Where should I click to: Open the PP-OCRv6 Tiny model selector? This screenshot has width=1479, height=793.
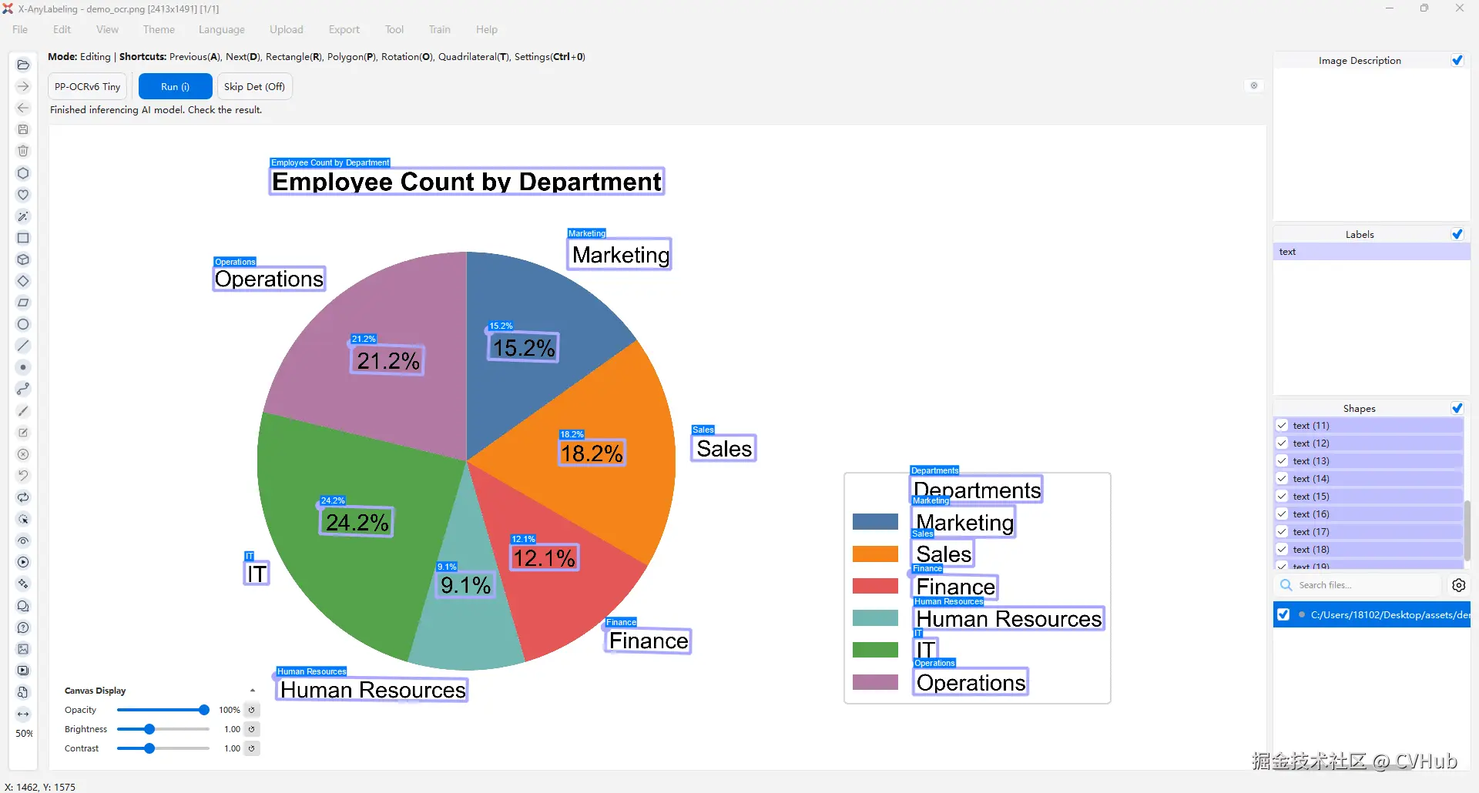[x=88, y=86]
